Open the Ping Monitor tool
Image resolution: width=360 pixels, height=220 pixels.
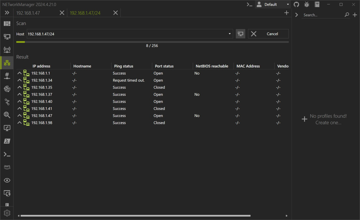point(7,89)
